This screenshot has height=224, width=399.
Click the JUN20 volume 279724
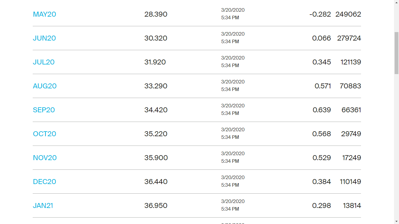pyautogui.click(x=349, y=38)
